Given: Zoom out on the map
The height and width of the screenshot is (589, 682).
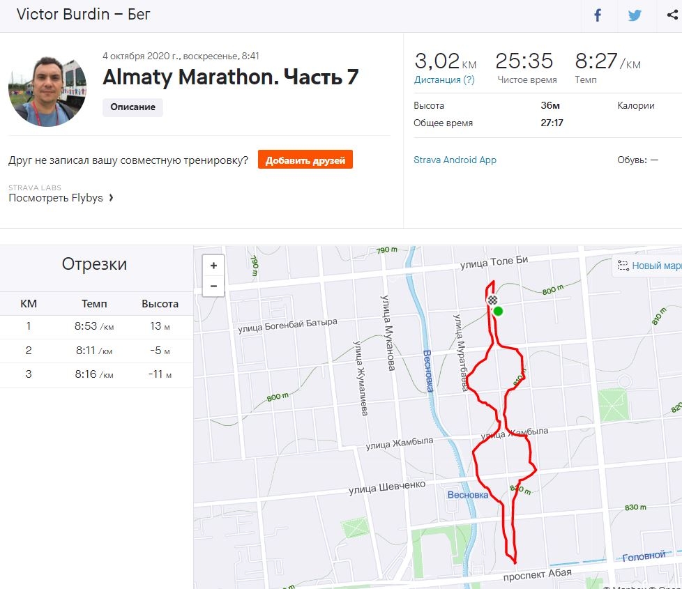Looking at the screenshot, I should (213, 286).
